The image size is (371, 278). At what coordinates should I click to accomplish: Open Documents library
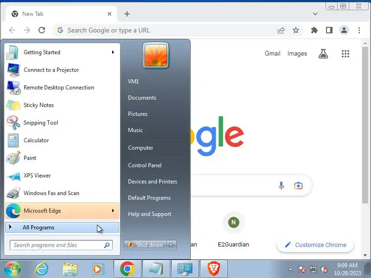(142, 98)
